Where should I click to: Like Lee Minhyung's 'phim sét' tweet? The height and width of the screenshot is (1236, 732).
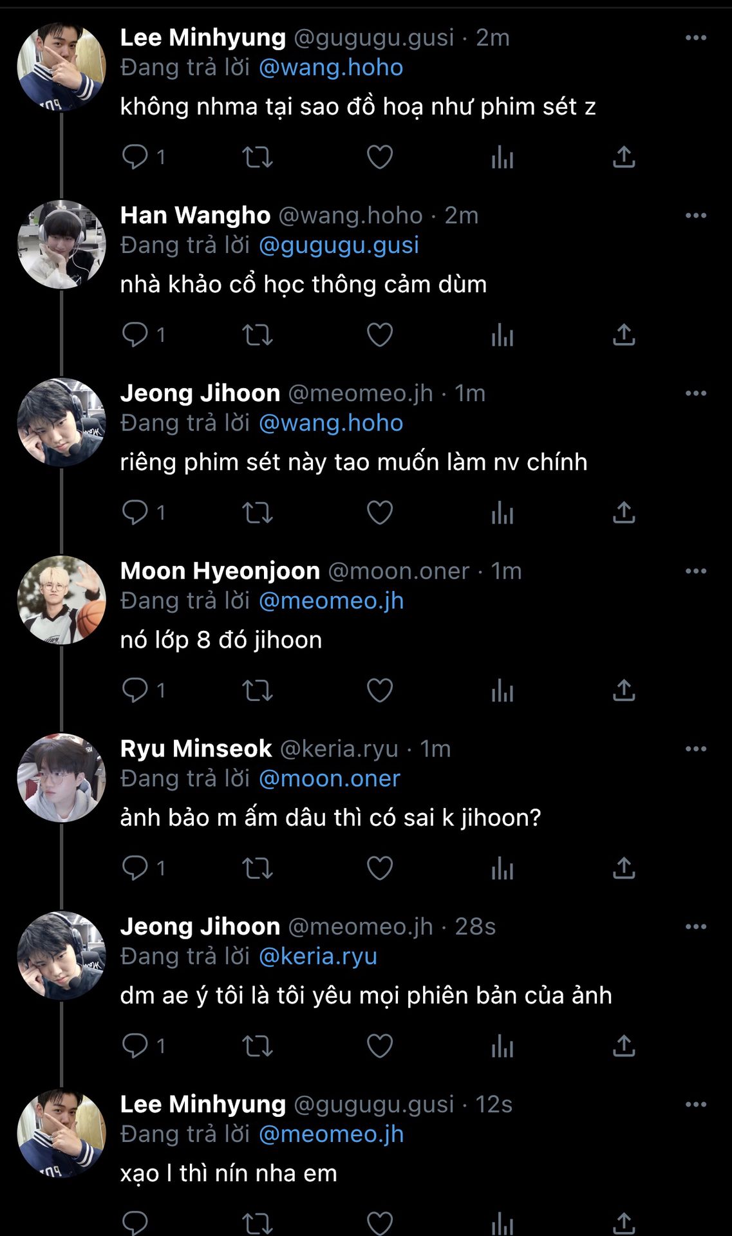tap(380, 156)
